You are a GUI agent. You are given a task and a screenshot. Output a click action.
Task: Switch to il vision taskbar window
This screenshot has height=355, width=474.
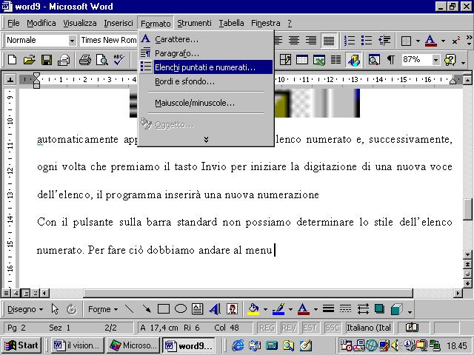point(77,345)
